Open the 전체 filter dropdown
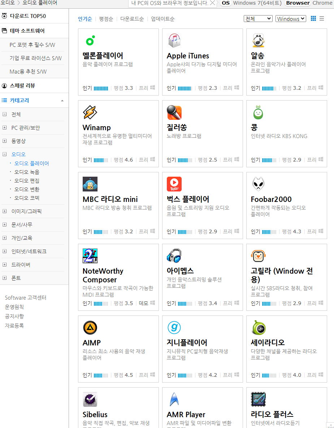The image size is (334, 428). tap(258, 18)
